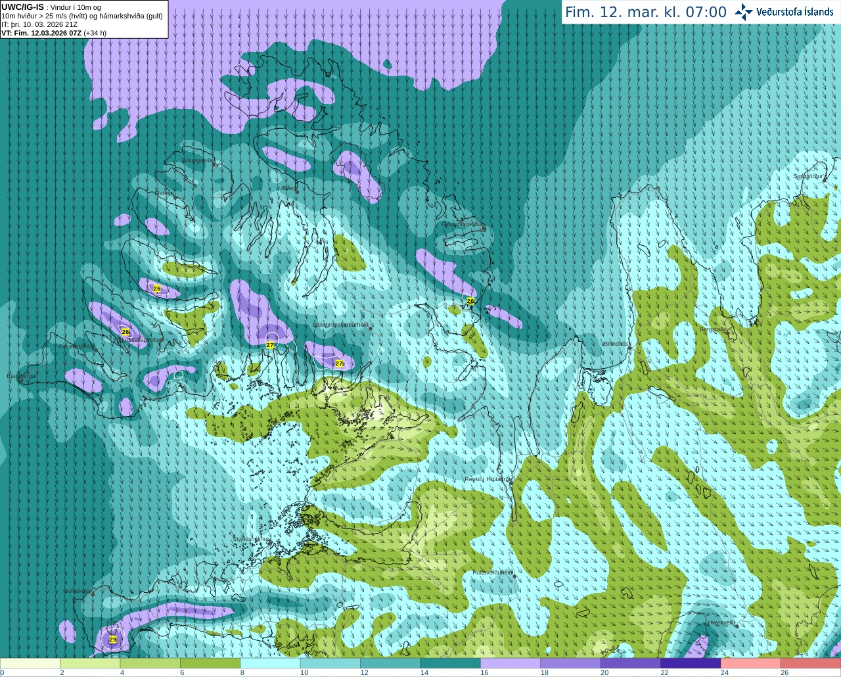Click the Bolungarvík station label
The height and width of the screenshot is (677, 841).
(198, 160)
